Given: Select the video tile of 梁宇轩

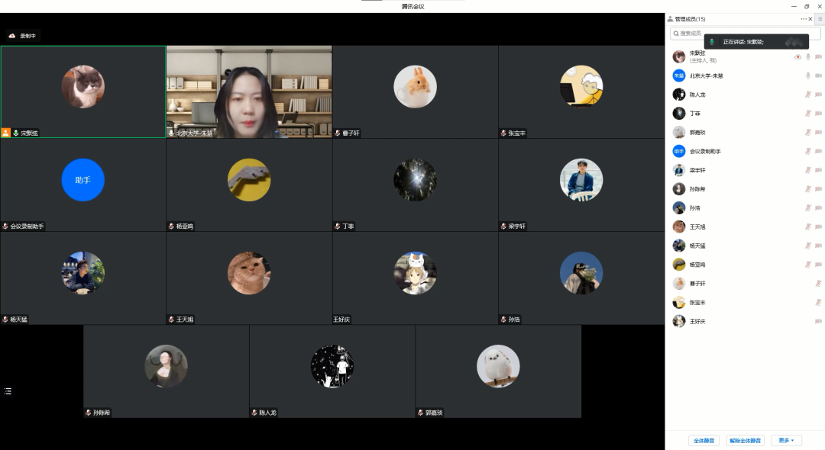Looking at the screenshot, I should click(x=581, y=185).
